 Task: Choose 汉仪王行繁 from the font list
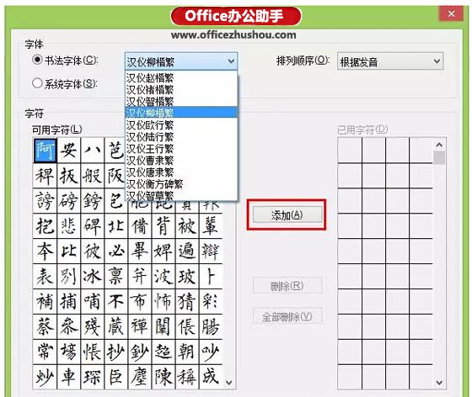181,148
